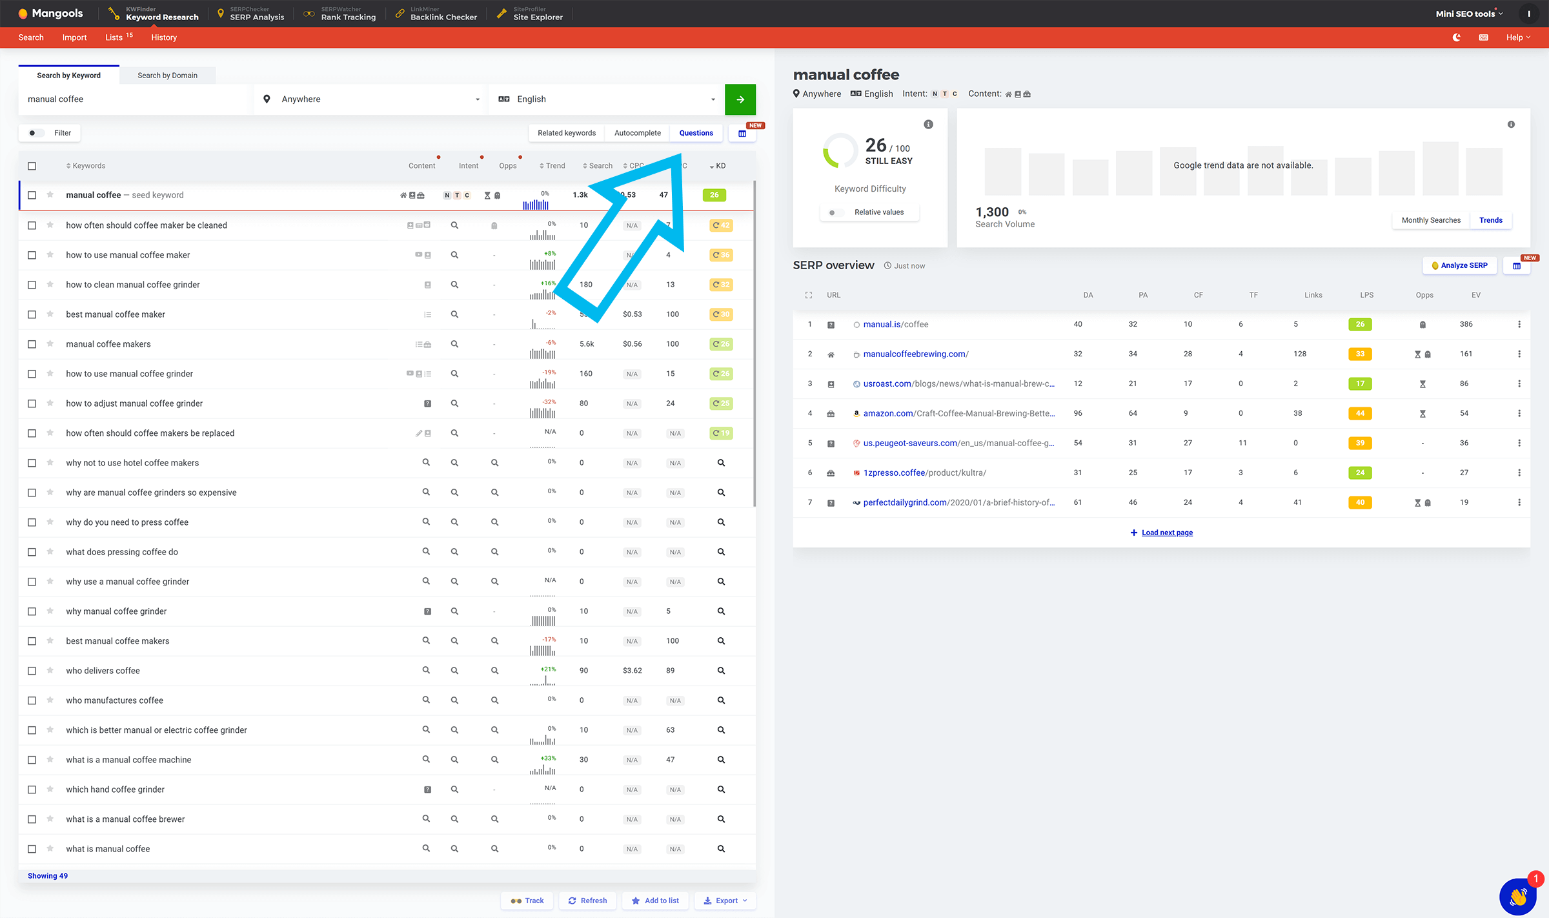Check 'what is a manual coffee machine'
The height and width of the screenshot is (918, 1549).
click(x=32, y=760)
